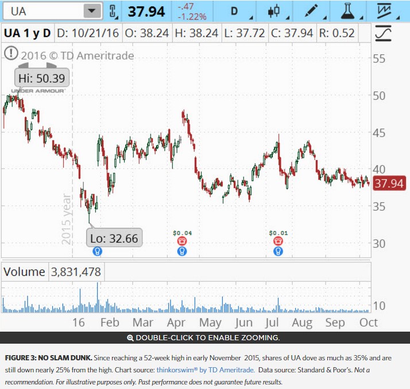
Task: Click the L: 37.72 low value
Action: [245, 33]
